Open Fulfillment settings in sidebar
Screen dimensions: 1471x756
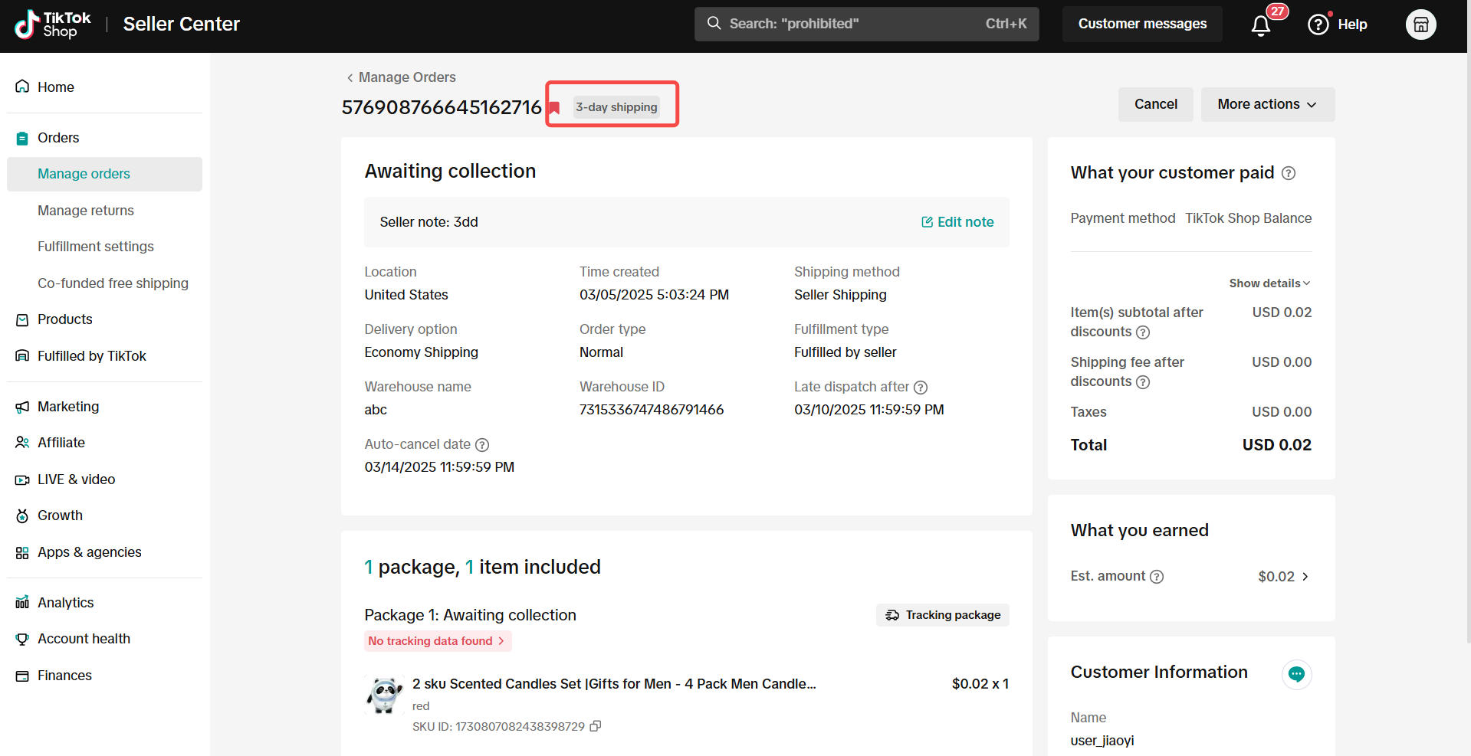(96, 247)
